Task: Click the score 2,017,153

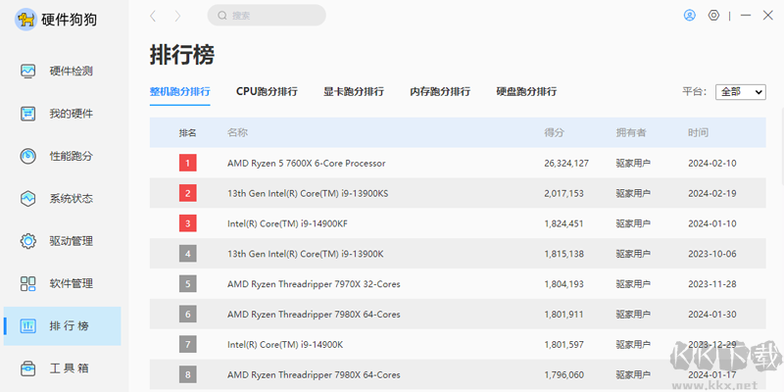Action: coord(564,193)
